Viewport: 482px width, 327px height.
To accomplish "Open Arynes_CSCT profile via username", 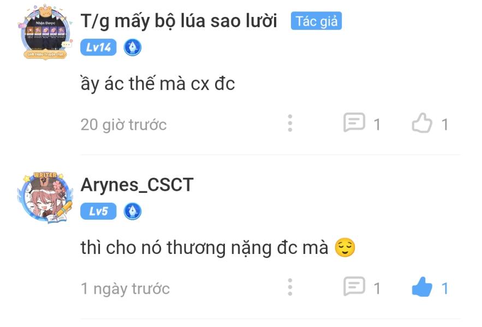I will (137, 185).
